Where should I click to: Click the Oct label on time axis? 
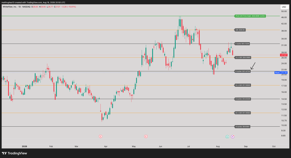click(x=274, y=146)
